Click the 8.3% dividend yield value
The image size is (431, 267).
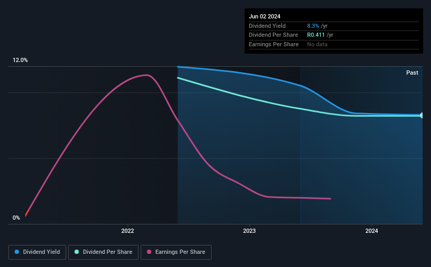pos(313,26)
